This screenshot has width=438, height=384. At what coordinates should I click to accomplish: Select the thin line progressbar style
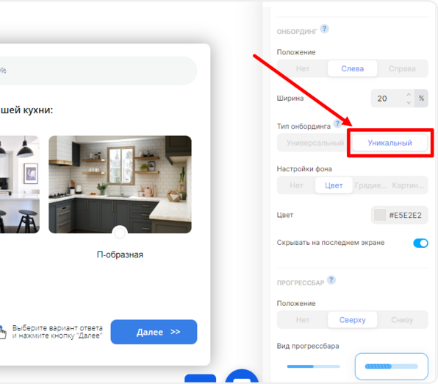pos(313,366)
